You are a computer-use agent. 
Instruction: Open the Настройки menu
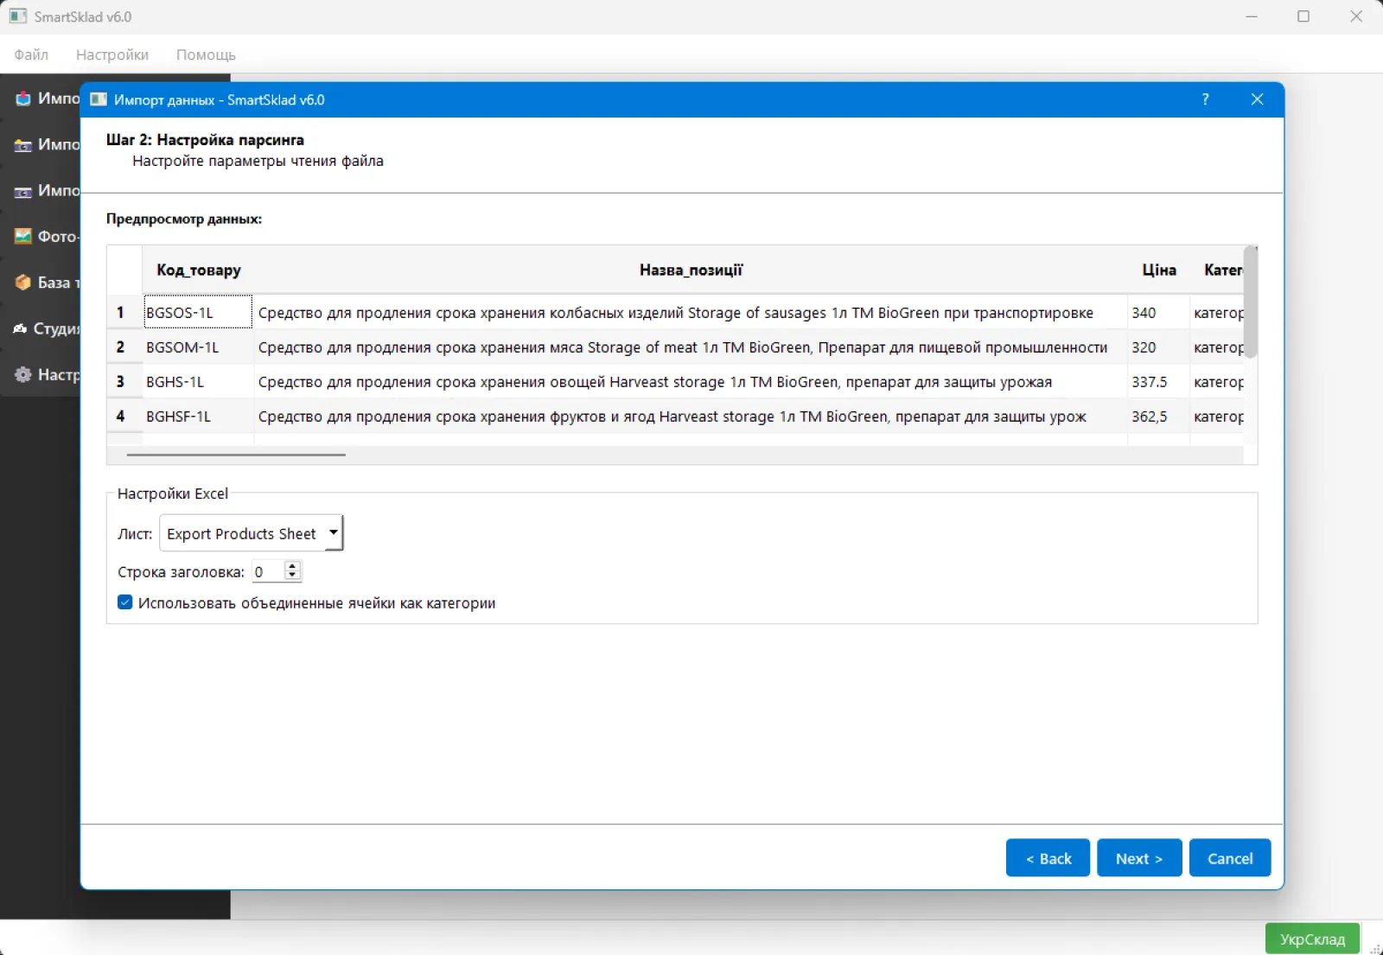(x=112, y=54)
